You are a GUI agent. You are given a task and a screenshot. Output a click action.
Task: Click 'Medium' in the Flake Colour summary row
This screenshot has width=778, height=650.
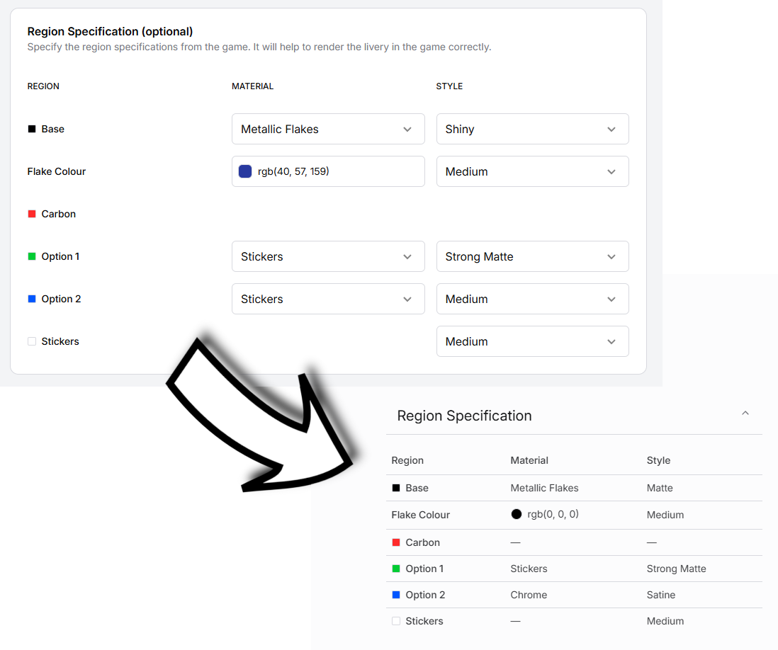click(665, 515)
